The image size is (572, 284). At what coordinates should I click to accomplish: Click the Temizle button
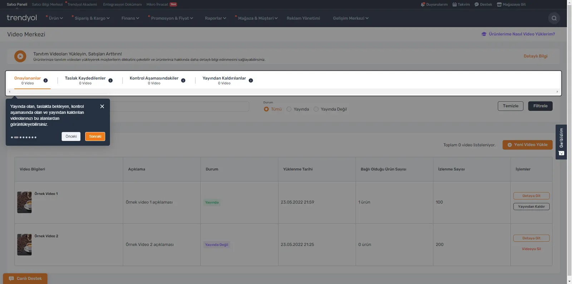(511, 106)
